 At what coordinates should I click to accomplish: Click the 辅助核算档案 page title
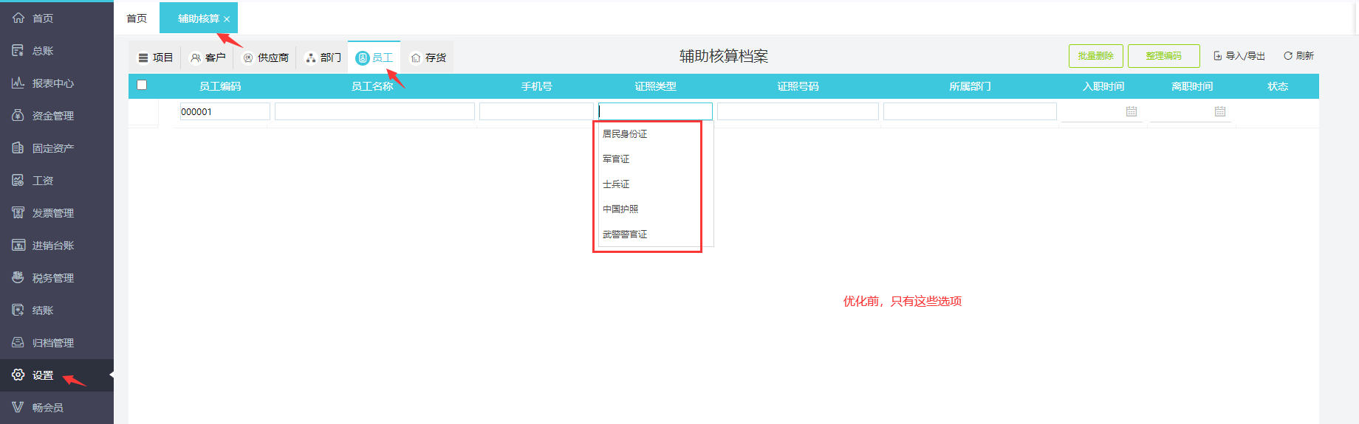pos(724,56)
